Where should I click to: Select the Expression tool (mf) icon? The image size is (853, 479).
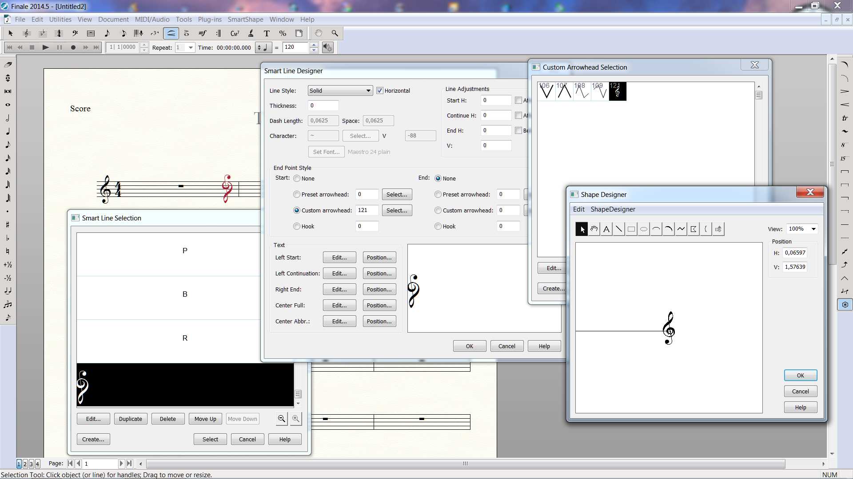(x=203, y=33)
